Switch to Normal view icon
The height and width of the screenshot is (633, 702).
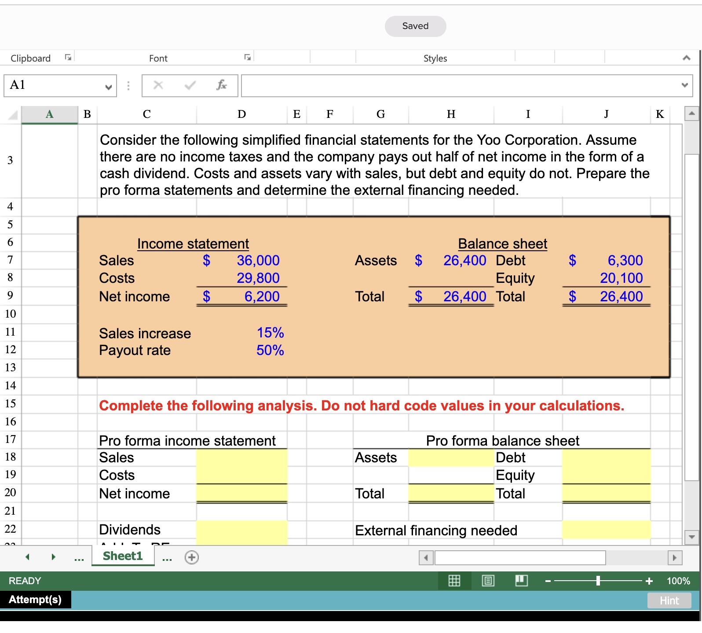(454, 581)
